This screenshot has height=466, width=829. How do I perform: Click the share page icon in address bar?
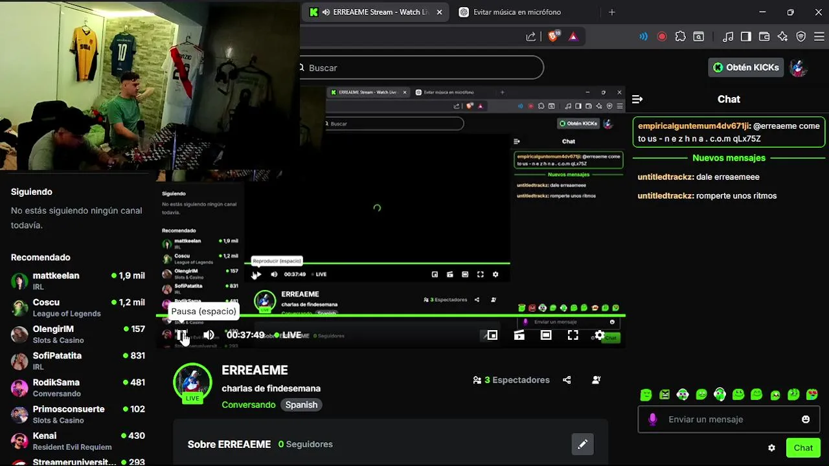(531, 37)
